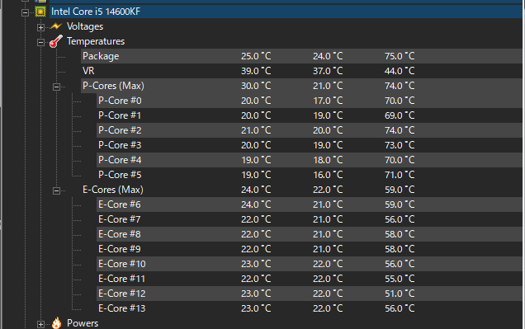Click P-Cores (Max) current value 30.0 °C
This screenshot has height=329, width=525.
(256, 86)
